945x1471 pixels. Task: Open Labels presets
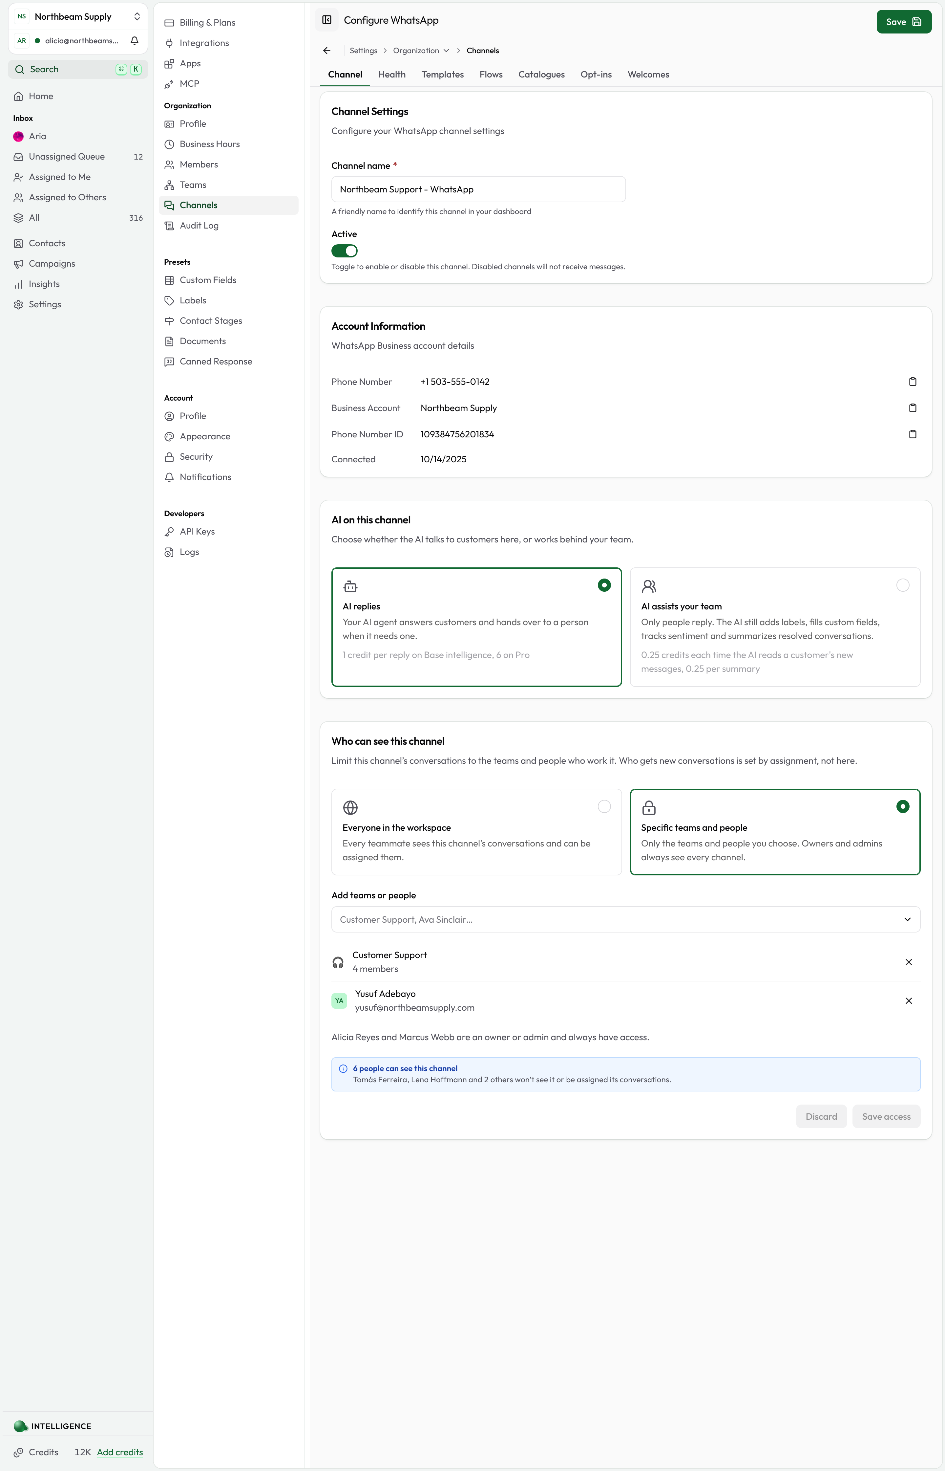(228, 300)
